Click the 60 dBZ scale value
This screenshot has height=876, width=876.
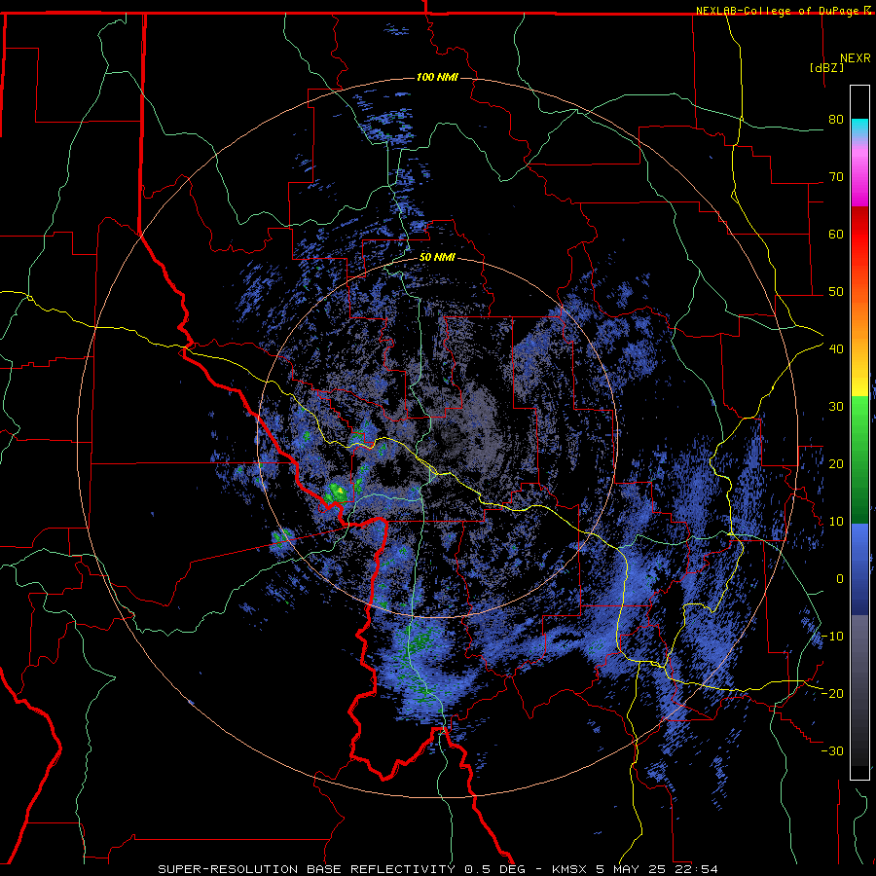pyautogui.click(x=836, y=234)
